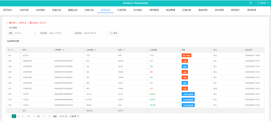This screenshot has width=271, height=121.
Task: Open the 交易控制 menu tab
Action: pos(187,10)
